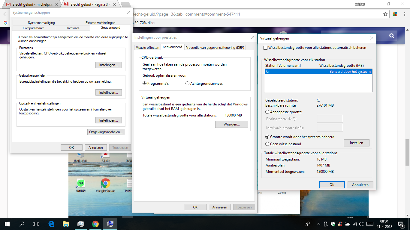410x230 pixels.
Task: Open the Google Chrome desktop shortcut
Action: [x=105, y=185]
